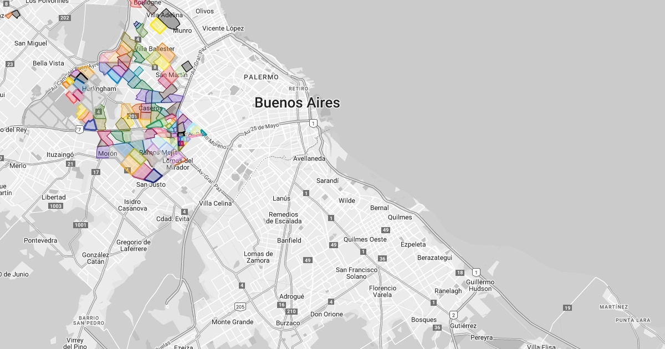Click the Guillermo Hudson label
The width and height of the screenshot is (665, 349).
click(x=480, y=285)
